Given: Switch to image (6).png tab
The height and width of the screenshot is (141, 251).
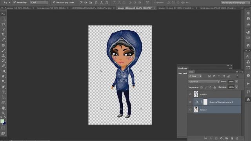Looking at the screenshot, I should [x=176, y=8].
